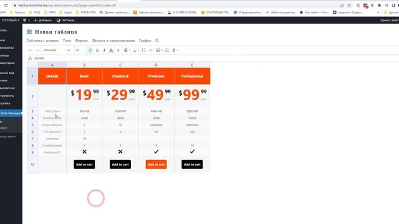Click the fx formula icon

tap(30, 58)
